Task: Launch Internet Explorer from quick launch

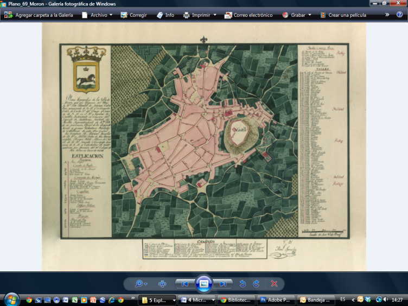Action: coord(112,300)
